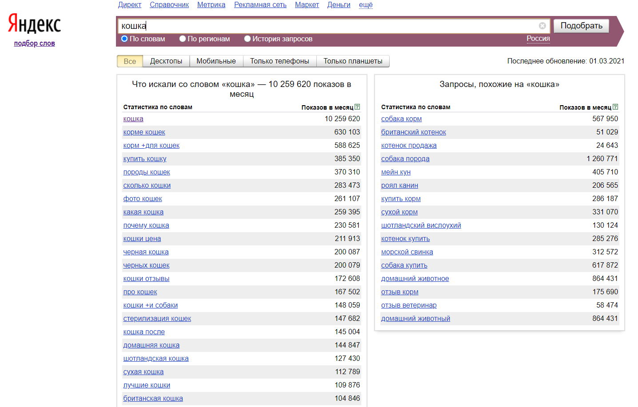The width and height of the screenshot is (638, 407).
Task: Select the 'По словам' radio button
Action: (124, 39)
